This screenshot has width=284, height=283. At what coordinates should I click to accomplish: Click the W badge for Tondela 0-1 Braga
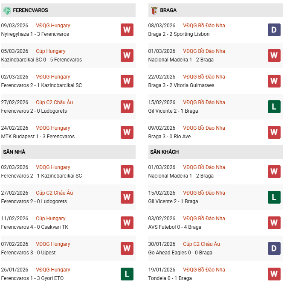click(274, 274)
